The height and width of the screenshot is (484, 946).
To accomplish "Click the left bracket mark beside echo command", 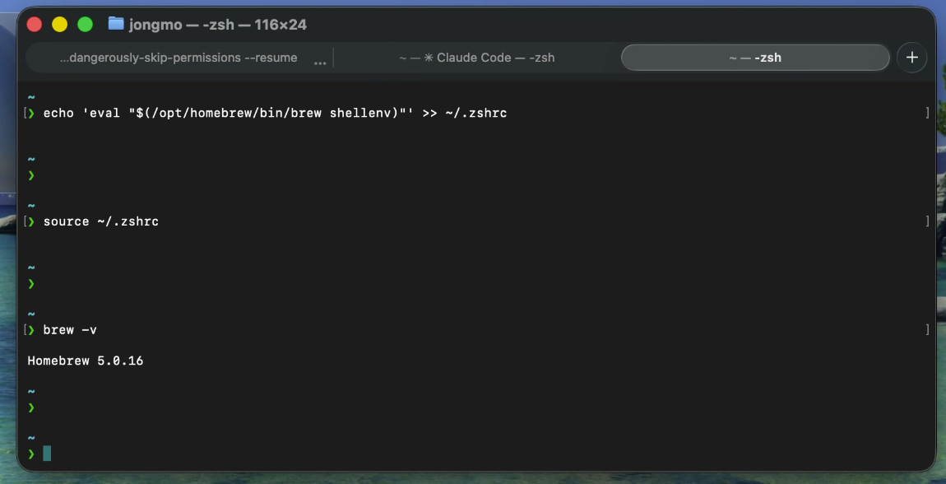I will 26,113.
